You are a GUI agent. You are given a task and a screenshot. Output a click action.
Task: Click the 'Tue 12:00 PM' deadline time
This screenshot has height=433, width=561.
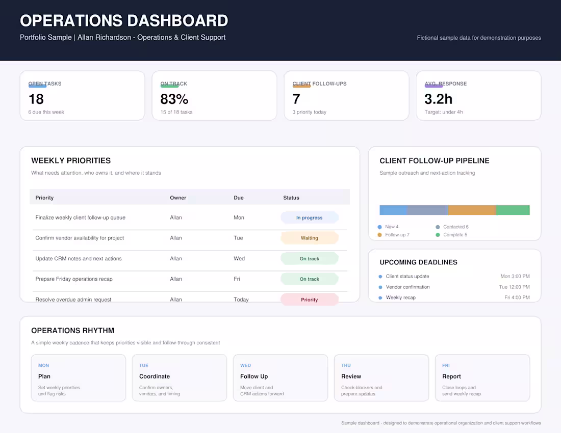pos(515,287)
